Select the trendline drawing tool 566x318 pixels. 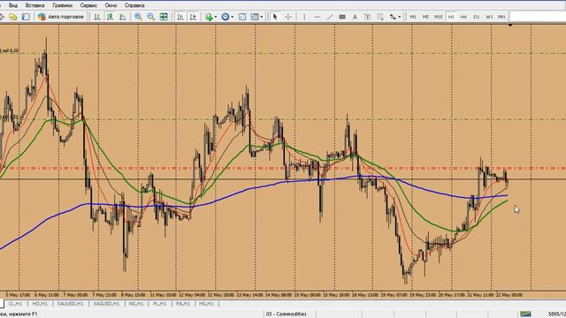pyautogui.click(x=330, y=17)
